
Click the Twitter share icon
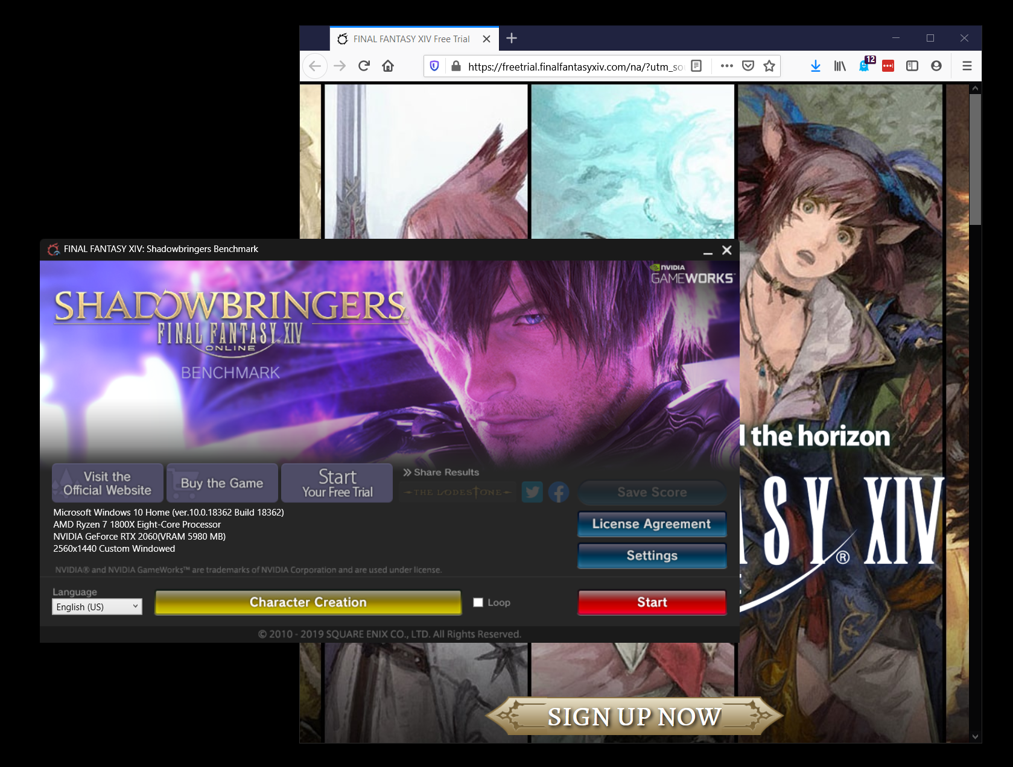(532, 492)
